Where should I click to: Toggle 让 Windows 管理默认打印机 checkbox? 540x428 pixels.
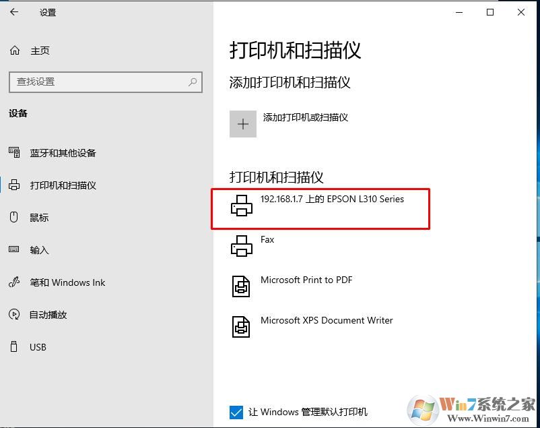[236, 412]
